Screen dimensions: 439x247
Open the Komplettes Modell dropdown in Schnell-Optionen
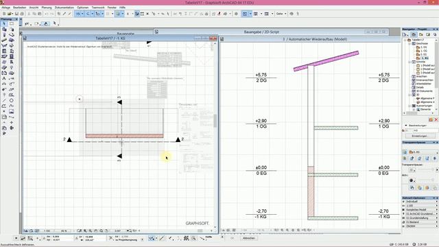coord(420,210)
